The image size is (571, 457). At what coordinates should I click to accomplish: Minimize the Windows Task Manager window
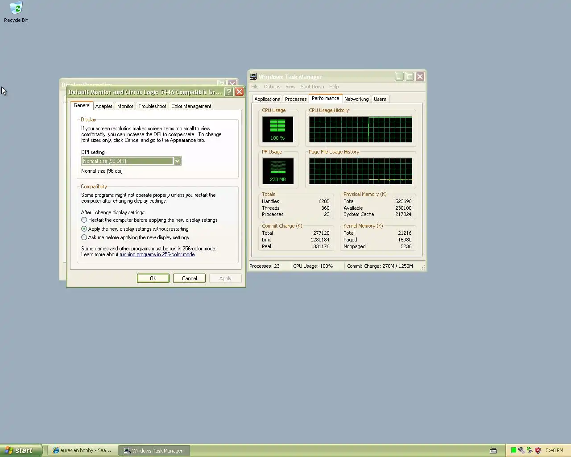(399, 77)
